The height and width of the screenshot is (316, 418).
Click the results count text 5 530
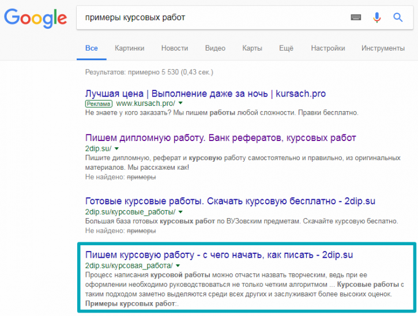pyautogui.click(x=170, y=72)
